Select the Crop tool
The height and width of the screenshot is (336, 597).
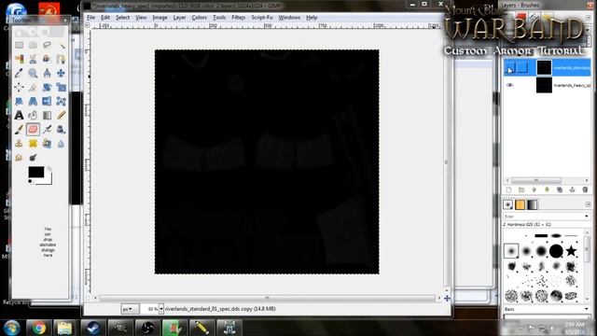click(x=34, y=87)
